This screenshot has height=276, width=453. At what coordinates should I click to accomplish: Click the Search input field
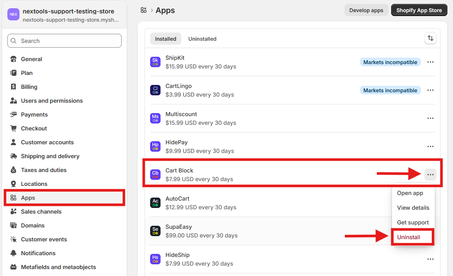tap(65, 41)
